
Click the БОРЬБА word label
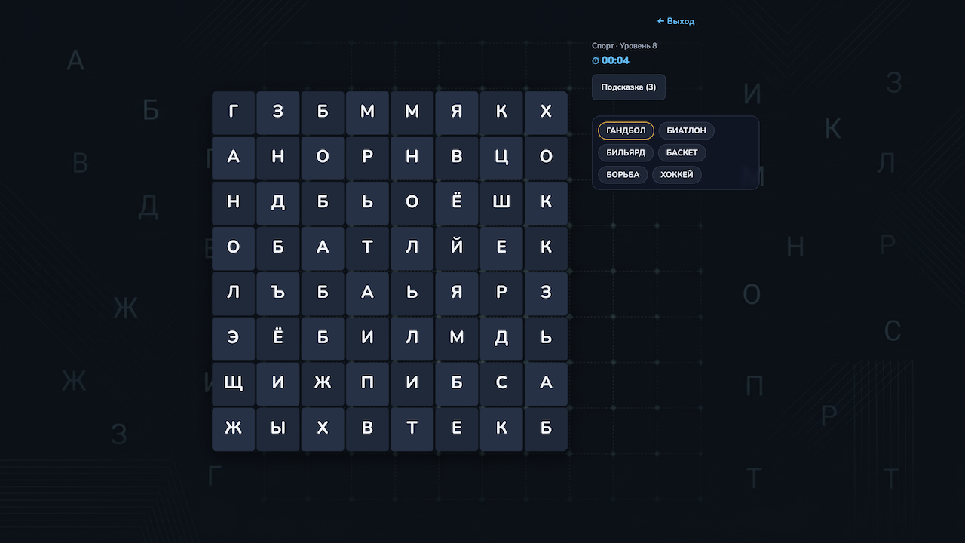click(623, 174)
